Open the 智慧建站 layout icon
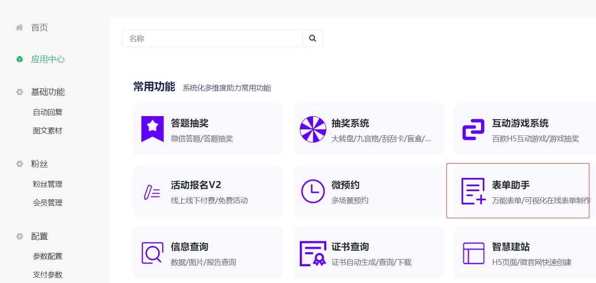Viewport: 596px width, 283px height. click(474, 253)
